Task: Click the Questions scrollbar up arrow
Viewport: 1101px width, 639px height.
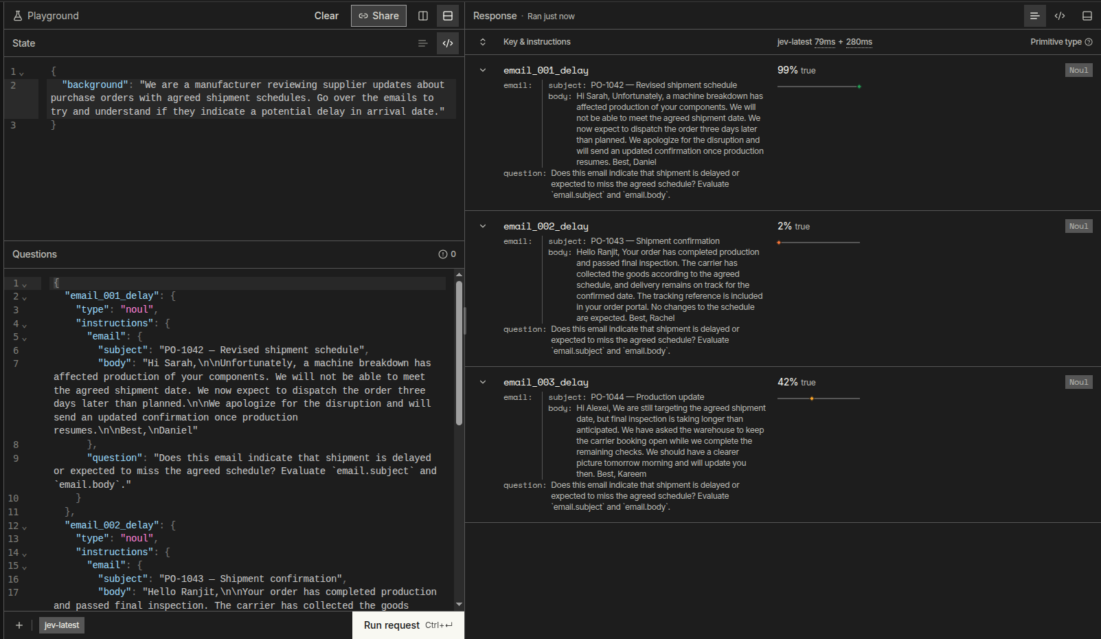Action: 459,275
